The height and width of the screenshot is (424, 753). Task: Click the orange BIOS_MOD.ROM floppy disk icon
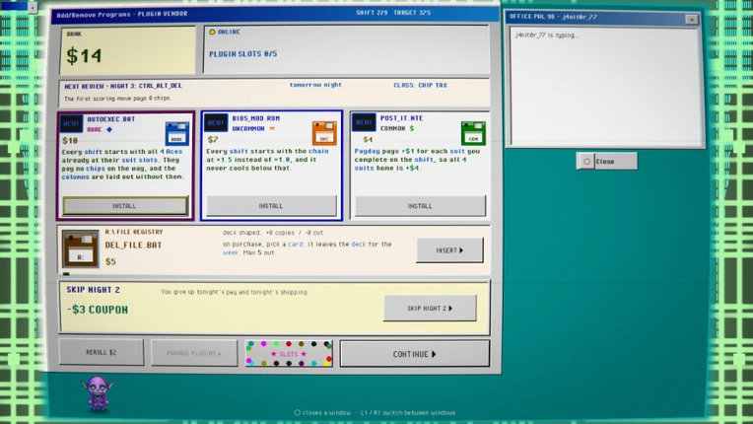pos(324,133)
